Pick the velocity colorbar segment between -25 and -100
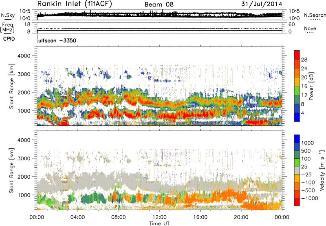This screenshot has height=226, width=326. click(297, 178)
